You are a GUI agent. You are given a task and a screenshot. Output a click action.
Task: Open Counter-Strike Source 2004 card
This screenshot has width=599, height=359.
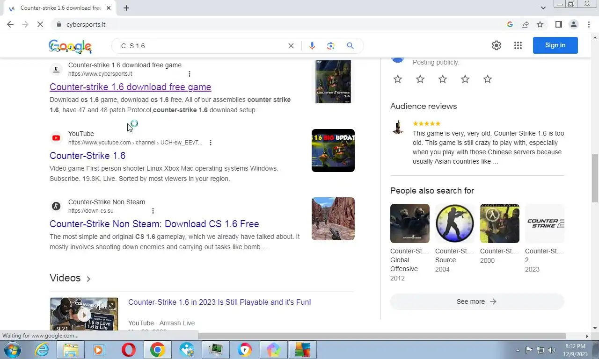tap(455, 239)
